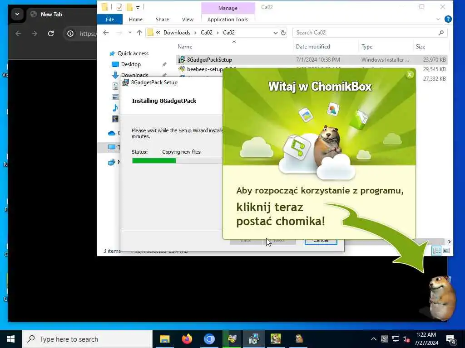This screenshot has height=348, width=465.
Task: Click the 8GadgetPack install progress bar
Action: click(x=177, y=161)
